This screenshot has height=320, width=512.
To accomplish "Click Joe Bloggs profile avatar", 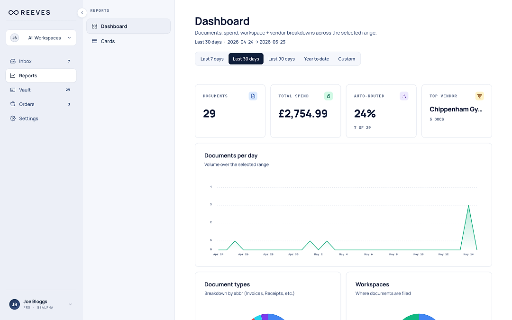I will pyautogui.click(x=14, y=304).
